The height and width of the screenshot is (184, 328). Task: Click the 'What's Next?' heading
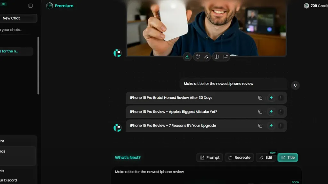(127, 157)
